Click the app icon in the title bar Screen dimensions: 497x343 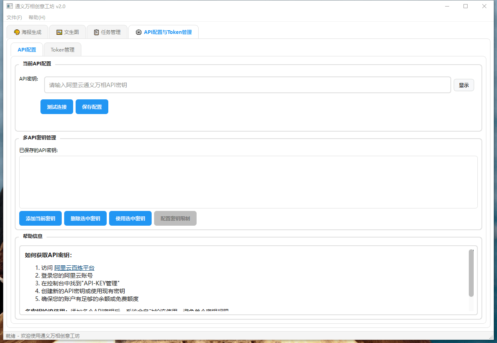tap(9, 6)
